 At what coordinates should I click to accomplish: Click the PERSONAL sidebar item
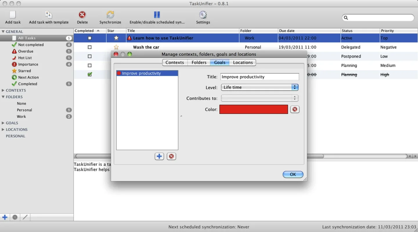(15, 136)
